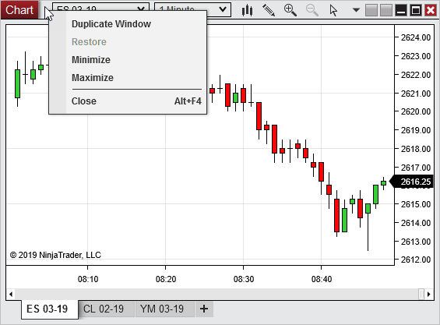Click the first grey link square

coord(371,10)
